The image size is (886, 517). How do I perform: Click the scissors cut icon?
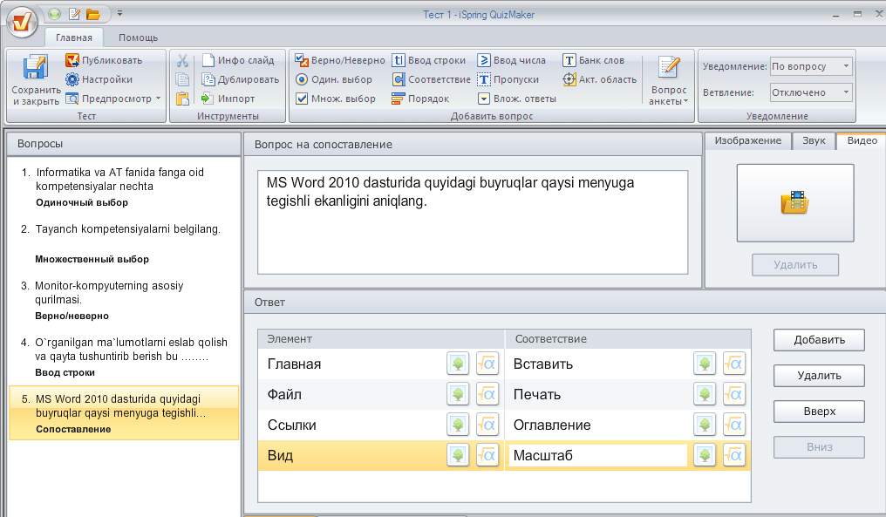click(x=182, y=60)
